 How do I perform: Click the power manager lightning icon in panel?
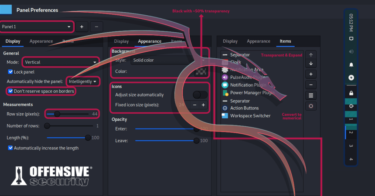pos(351,78)
